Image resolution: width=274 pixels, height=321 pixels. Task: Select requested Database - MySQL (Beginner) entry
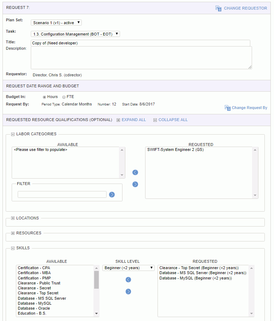click(195, 278)
